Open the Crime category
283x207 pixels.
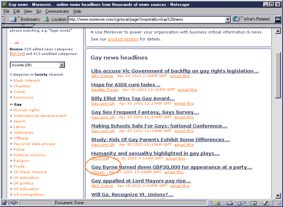(19, 92)
